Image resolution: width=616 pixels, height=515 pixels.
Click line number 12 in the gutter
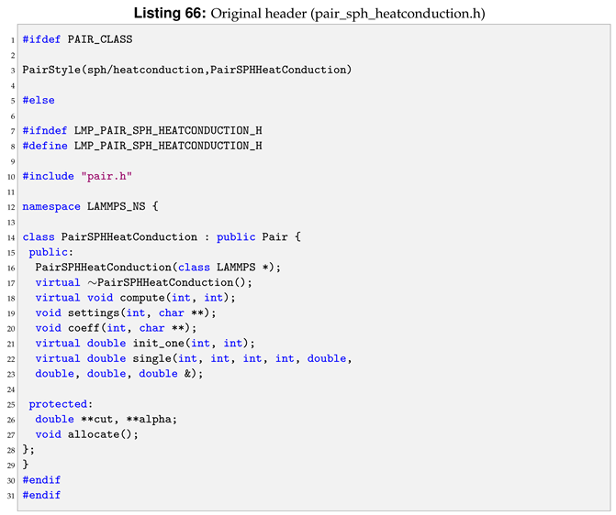(11, 207)
